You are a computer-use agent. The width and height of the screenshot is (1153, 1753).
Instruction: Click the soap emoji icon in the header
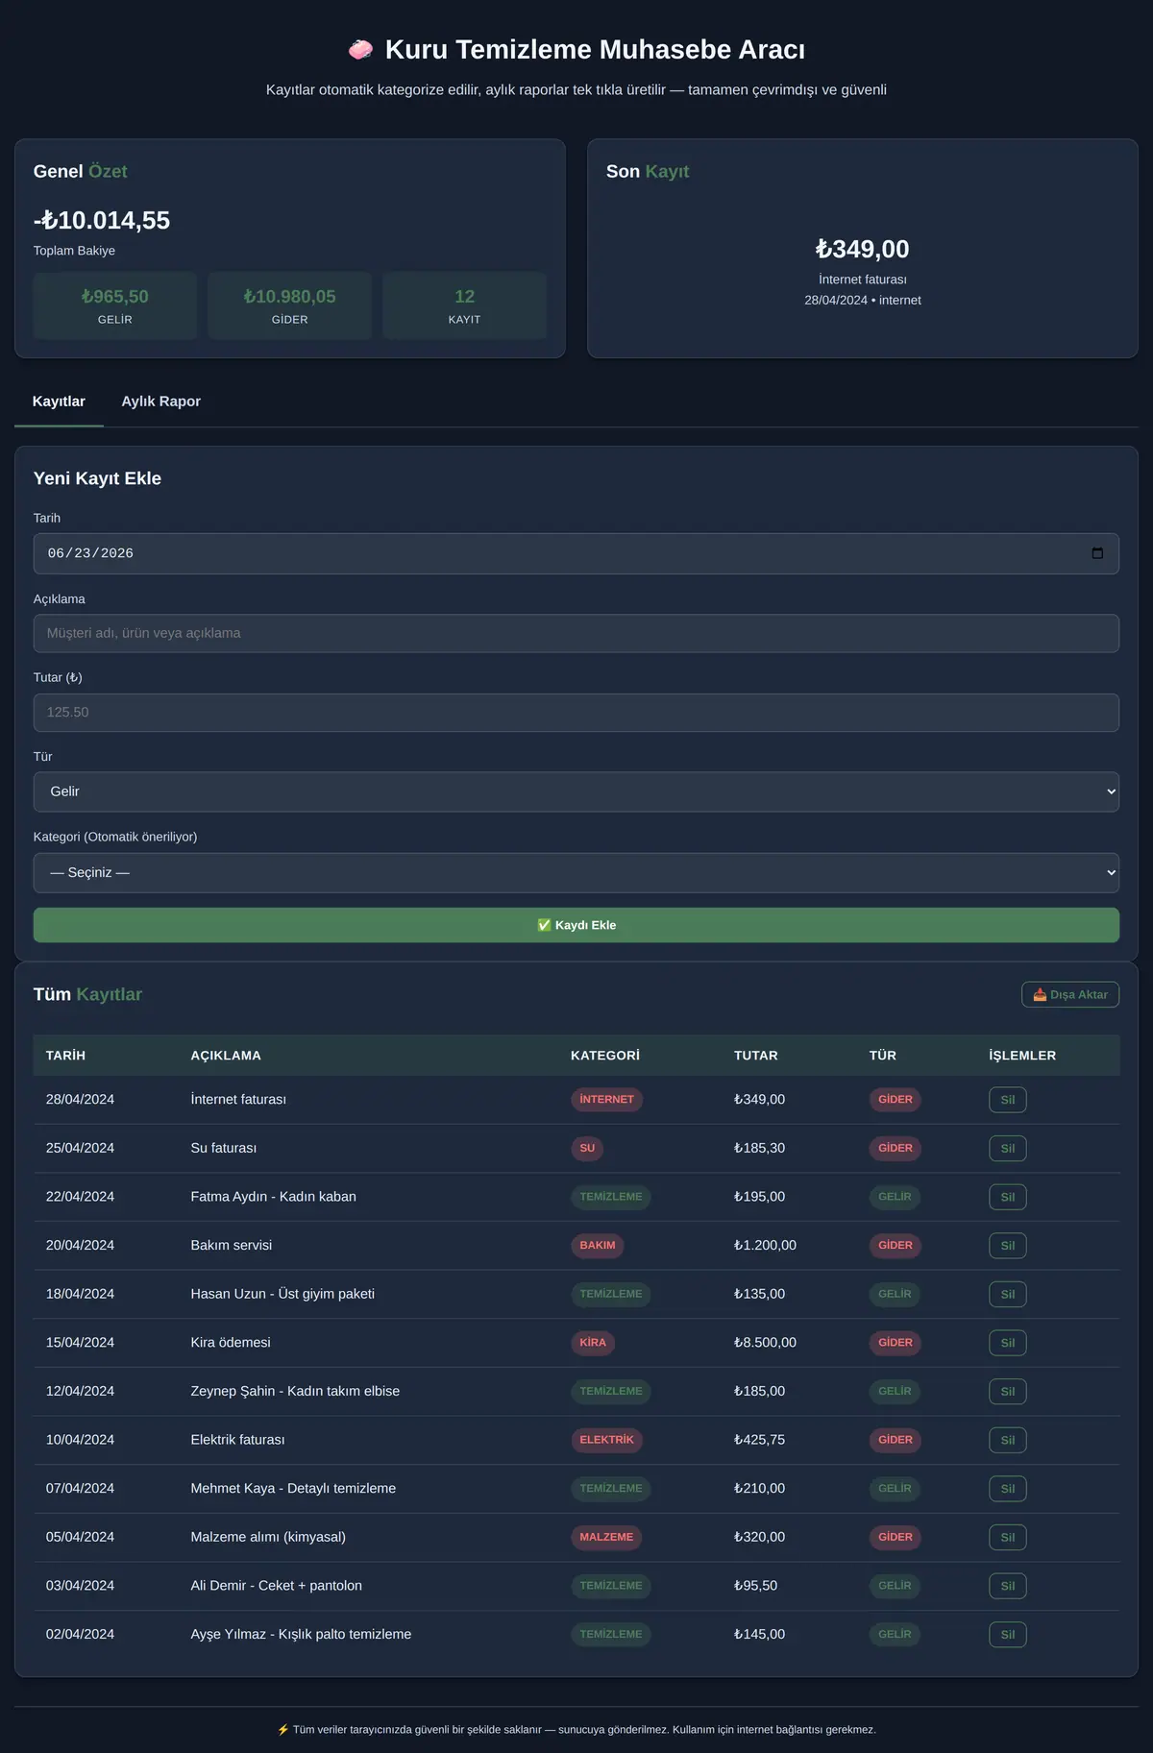pyautogui.click(x=360, y=49)
